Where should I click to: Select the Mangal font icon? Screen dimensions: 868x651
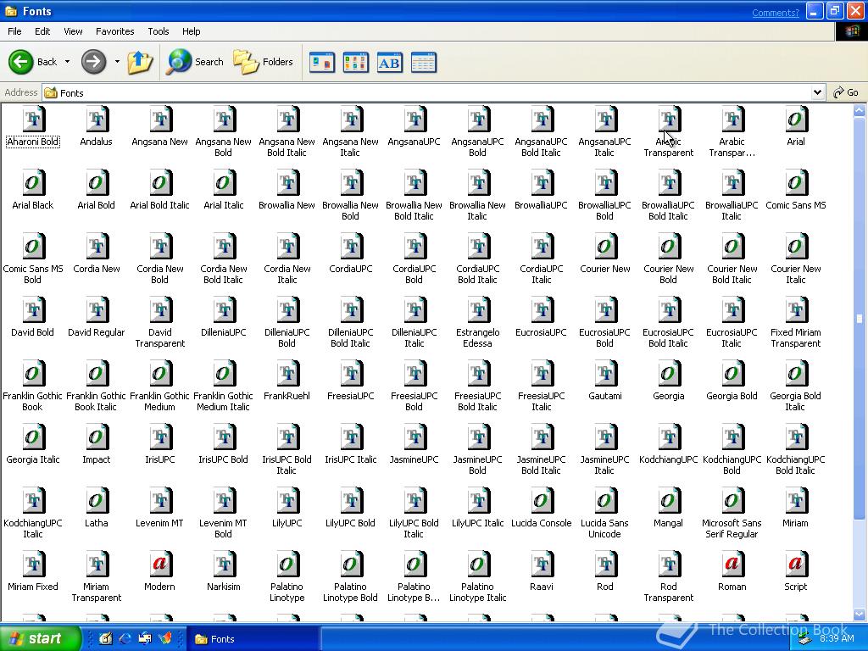[x=668, y=509]
